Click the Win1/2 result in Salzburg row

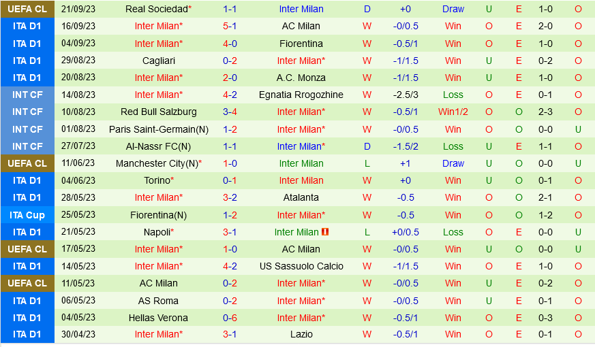coord(453,112)
